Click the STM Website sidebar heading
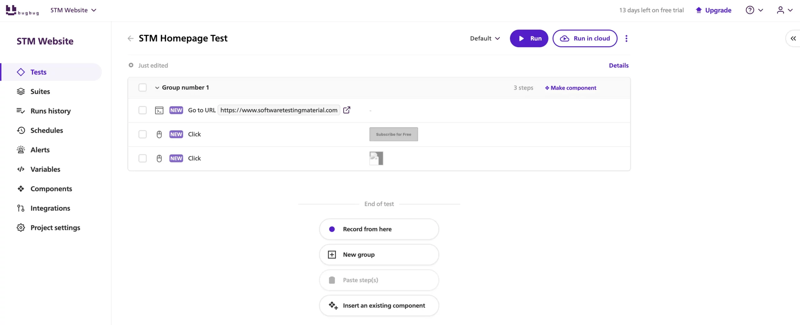The width and height of the screenshot is (800, 325). click(45, 41)
